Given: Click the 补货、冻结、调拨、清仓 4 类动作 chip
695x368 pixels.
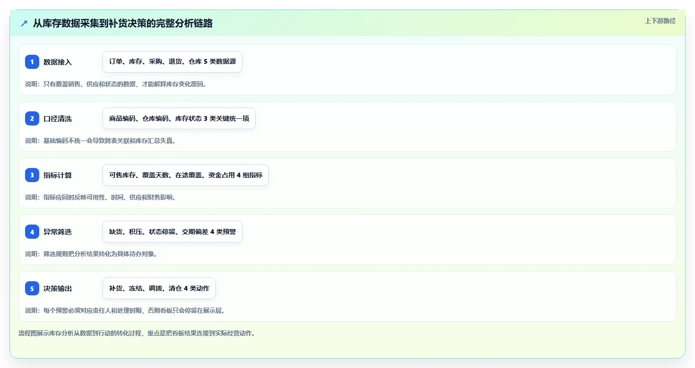Looking at the screenshot, I should pyautogui.click(x=159, y=288).
